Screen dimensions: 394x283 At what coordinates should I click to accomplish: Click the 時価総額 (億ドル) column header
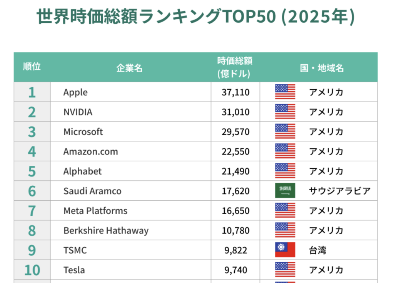[x=235, y=67]
